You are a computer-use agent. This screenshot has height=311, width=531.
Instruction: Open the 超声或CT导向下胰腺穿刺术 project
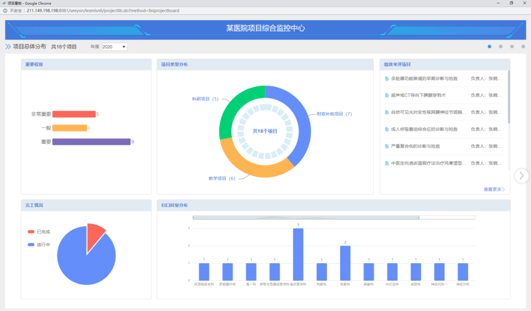tap(418, 96)
